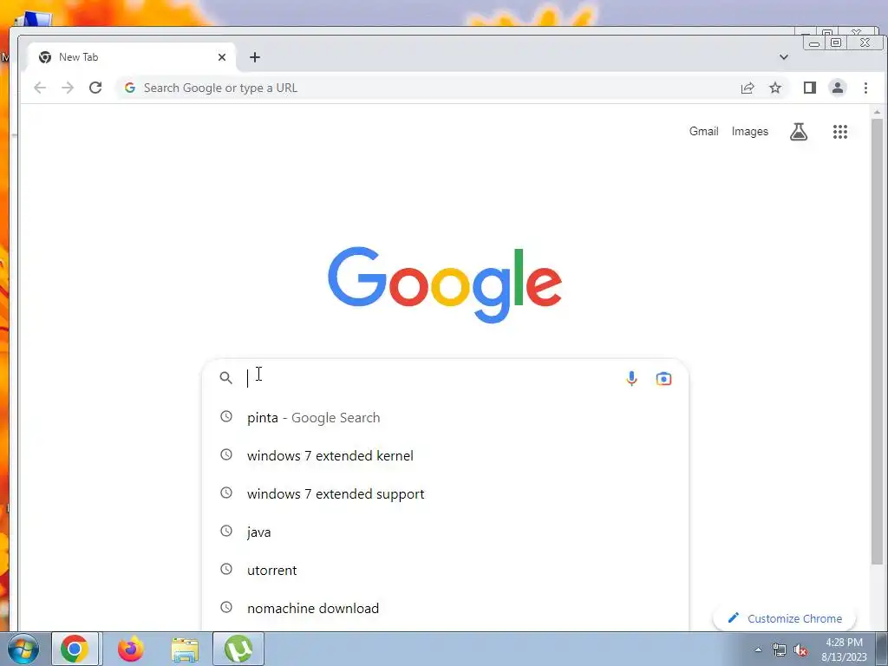The height and width of the screenshot is (666, 888).
Task: Close the New Tab tab
Action: coord(222,57)
